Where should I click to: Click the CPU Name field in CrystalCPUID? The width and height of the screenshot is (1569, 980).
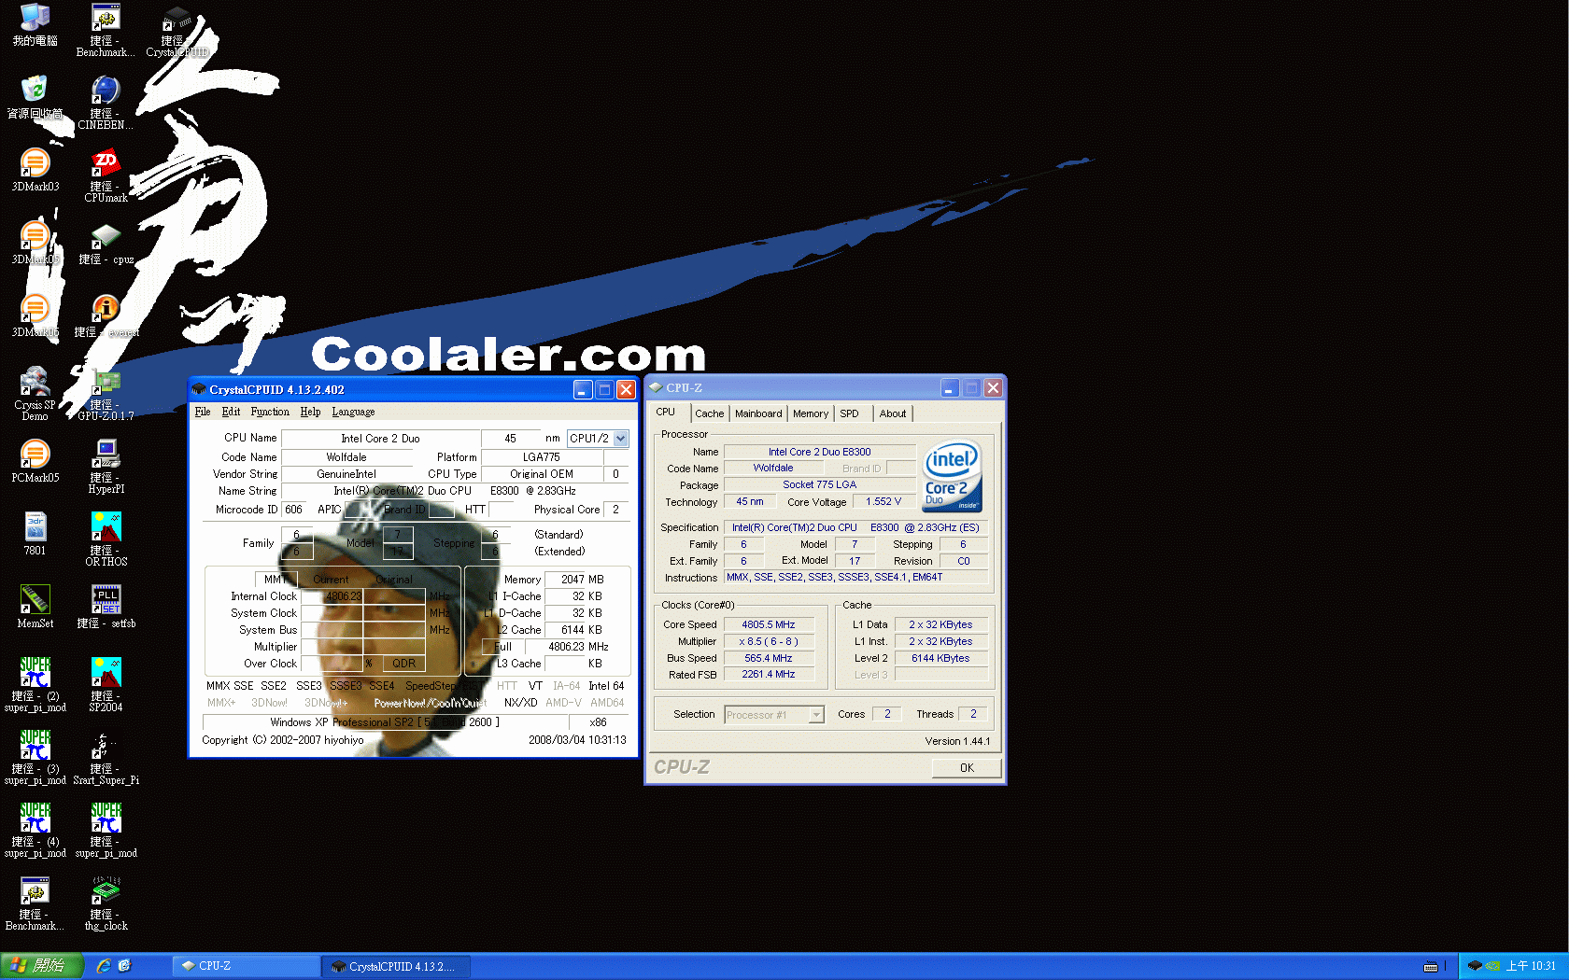pos(380,439)
